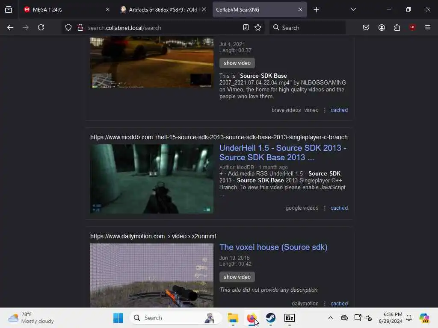Open UnderHell 1.5 Source SDK 2013 link
This screenshot has width=438, height=328.
click(283, 152)
